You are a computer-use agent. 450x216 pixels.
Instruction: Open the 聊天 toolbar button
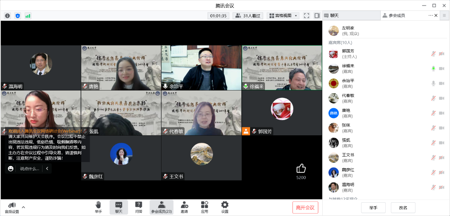[x=119, y=207]
